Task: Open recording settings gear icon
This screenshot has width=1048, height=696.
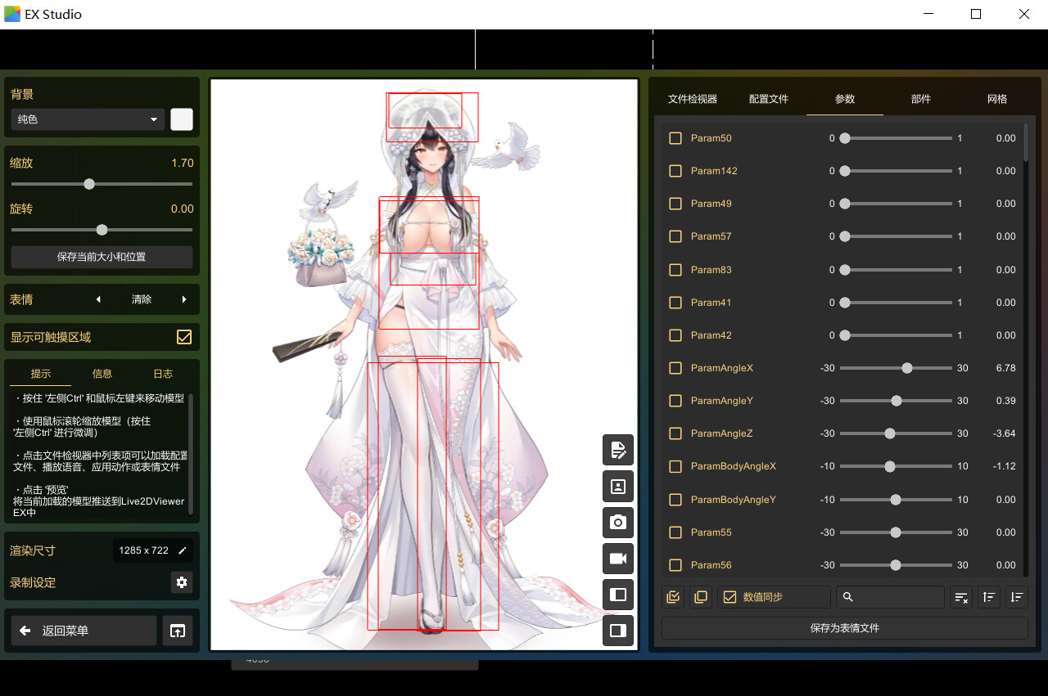Action: pyautogui.click(x=182, y=582)
